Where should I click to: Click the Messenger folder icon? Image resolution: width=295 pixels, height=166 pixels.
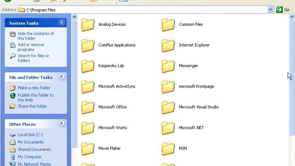[x=168, y=66]
